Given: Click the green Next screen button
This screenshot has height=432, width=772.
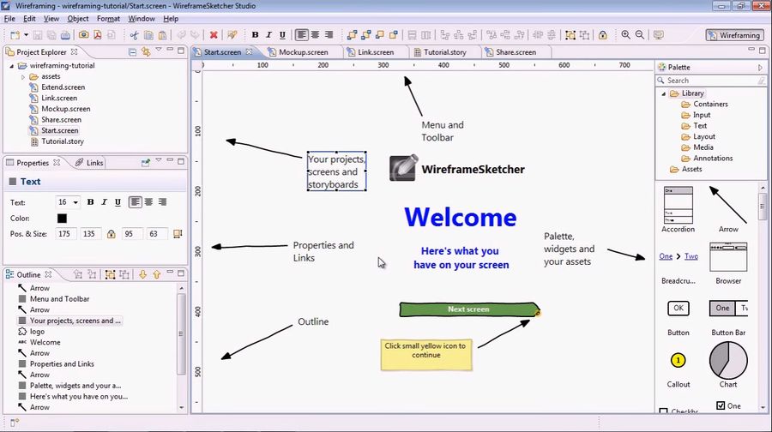Looking at the screenshot, I should 469,309.
